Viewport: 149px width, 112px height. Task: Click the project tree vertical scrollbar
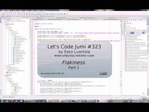[x=30, y=29]
